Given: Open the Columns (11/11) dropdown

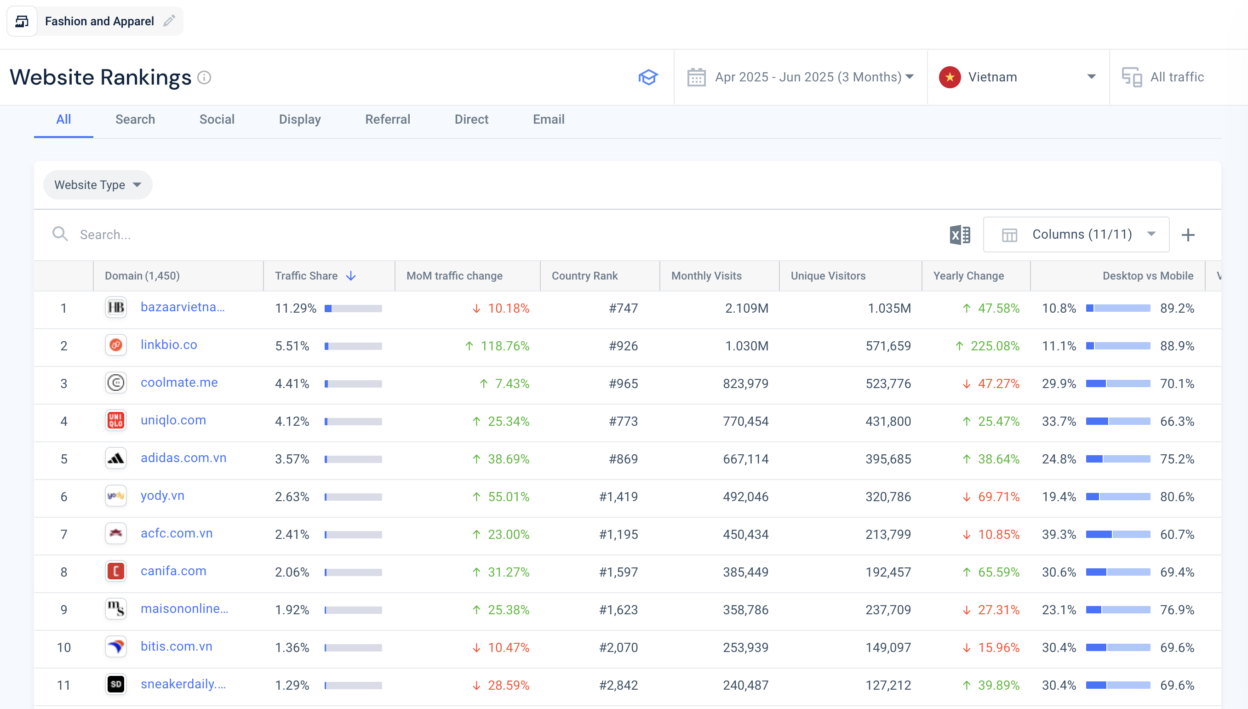Looking at the screenshot, I should coord(1076,234).
